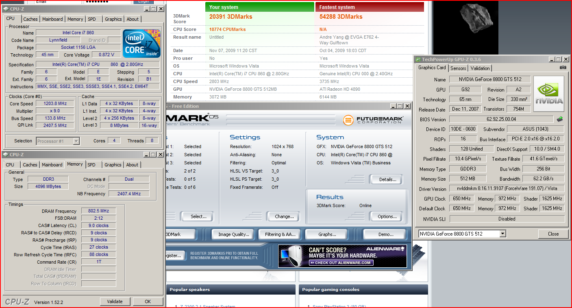Open the SPD tab in top CPU-Z window
572x308 pixels.
pos(92,19)
